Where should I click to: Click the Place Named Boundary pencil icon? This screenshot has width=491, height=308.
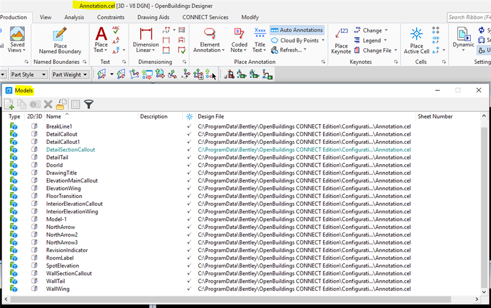pyautogui.click(x=60, y=34)
